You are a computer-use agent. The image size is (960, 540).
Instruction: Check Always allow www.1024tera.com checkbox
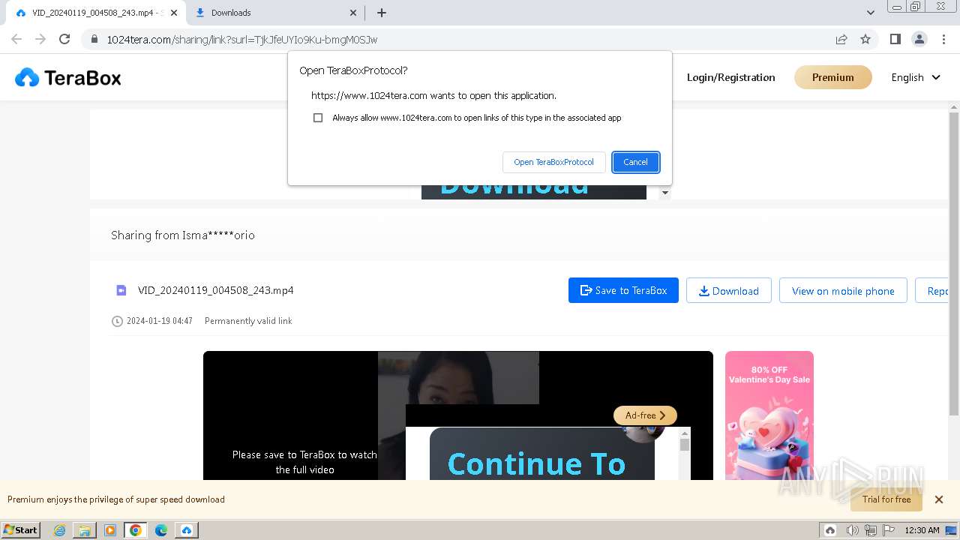pos(318,118)
